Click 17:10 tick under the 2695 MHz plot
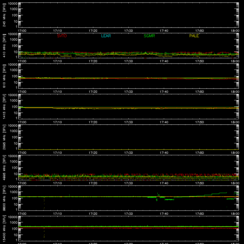The image size is (244, 244). click(x=57, y=153)
